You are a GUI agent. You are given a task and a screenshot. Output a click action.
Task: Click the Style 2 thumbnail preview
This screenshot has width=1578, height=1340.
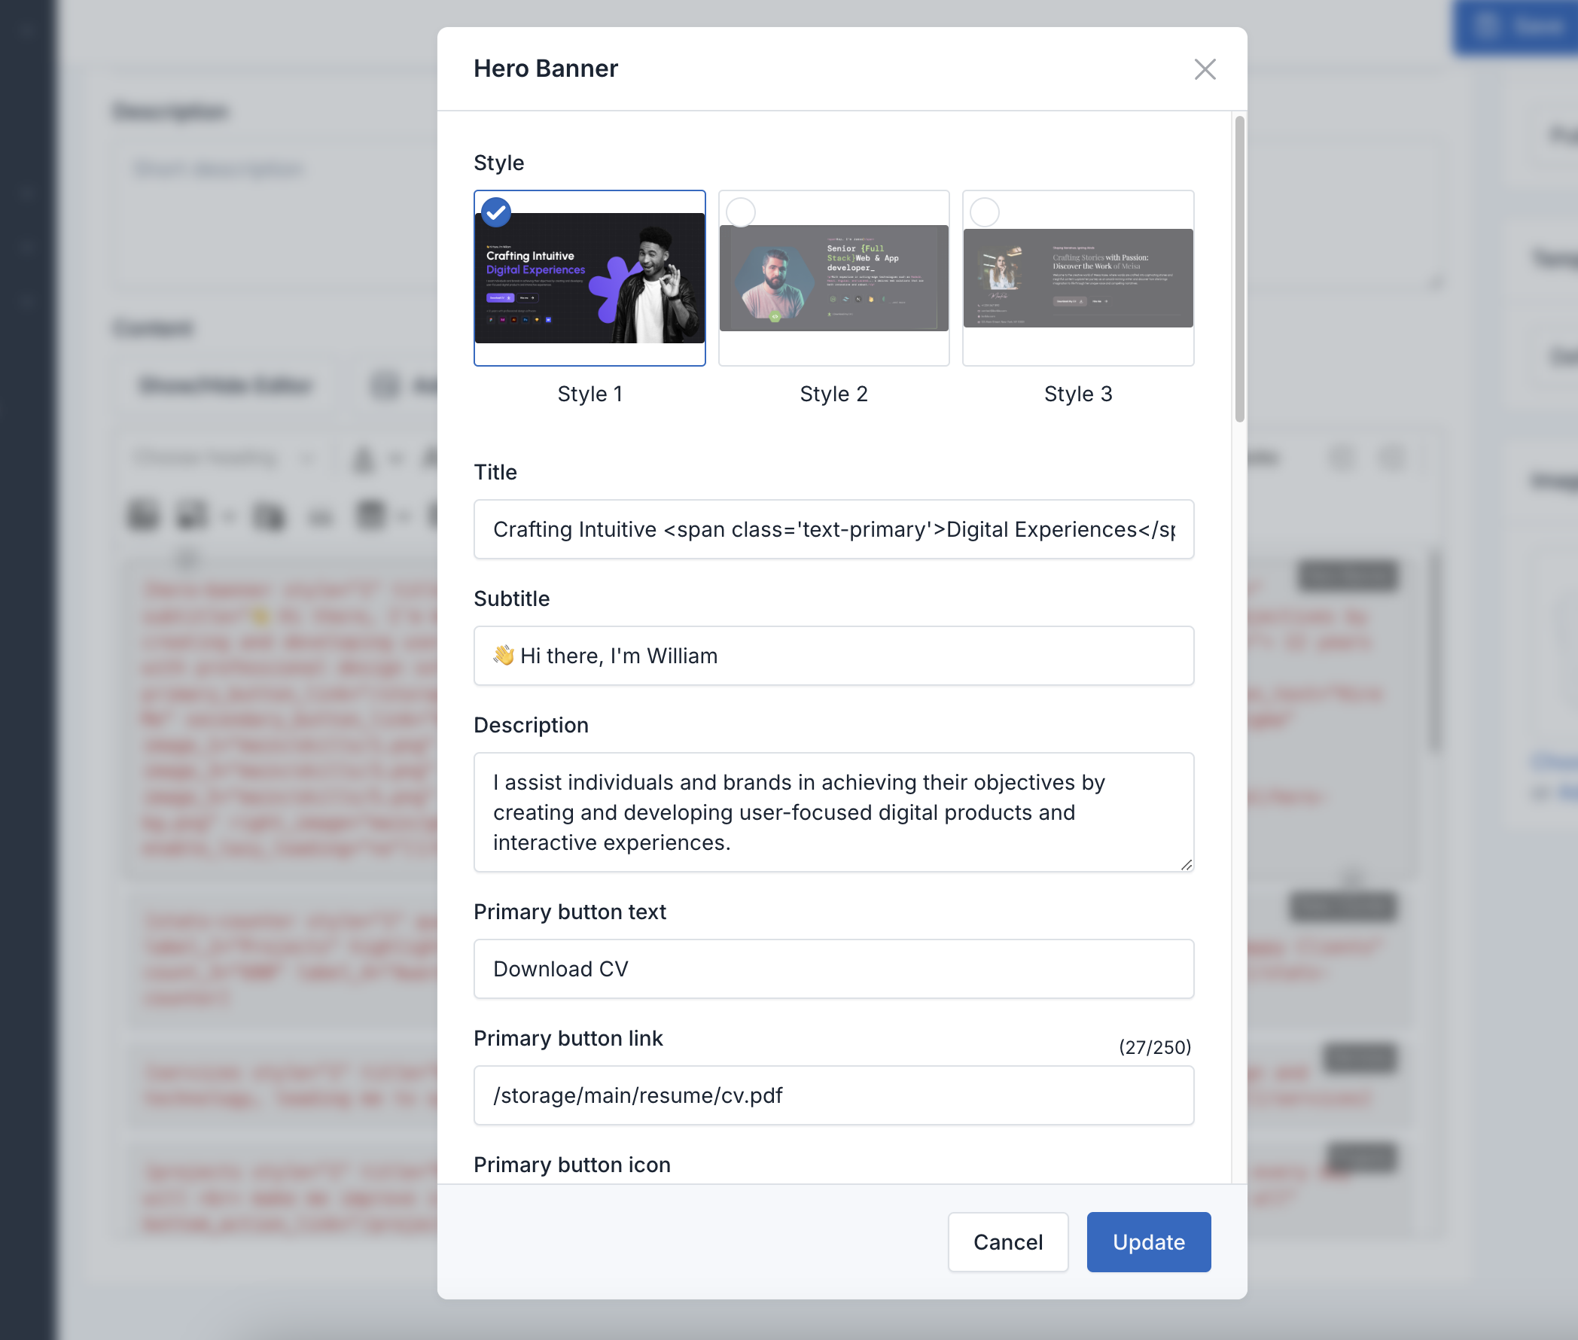point(833,278)
